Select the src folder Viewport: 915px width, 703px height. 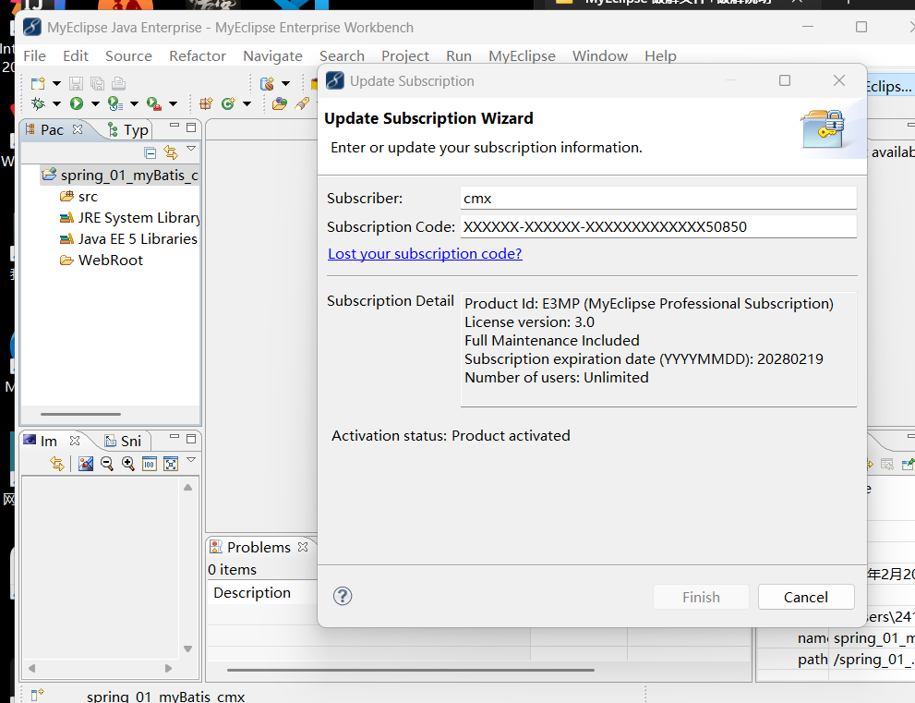78,196
